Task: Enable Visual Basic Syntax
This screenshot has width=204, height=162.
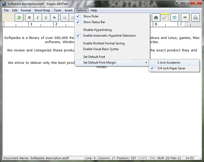Action: pyautogui.click(x=112, y=49)
